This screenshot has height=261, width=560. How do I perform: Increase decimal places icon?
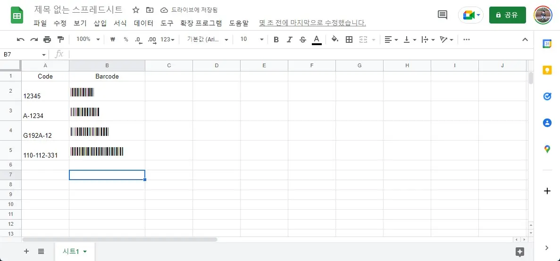152,40
